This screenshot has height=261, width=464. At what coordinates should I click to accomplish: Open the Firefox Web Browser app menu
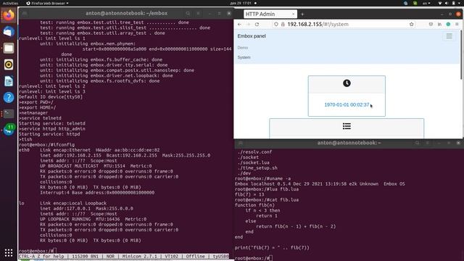coord(47,3)
